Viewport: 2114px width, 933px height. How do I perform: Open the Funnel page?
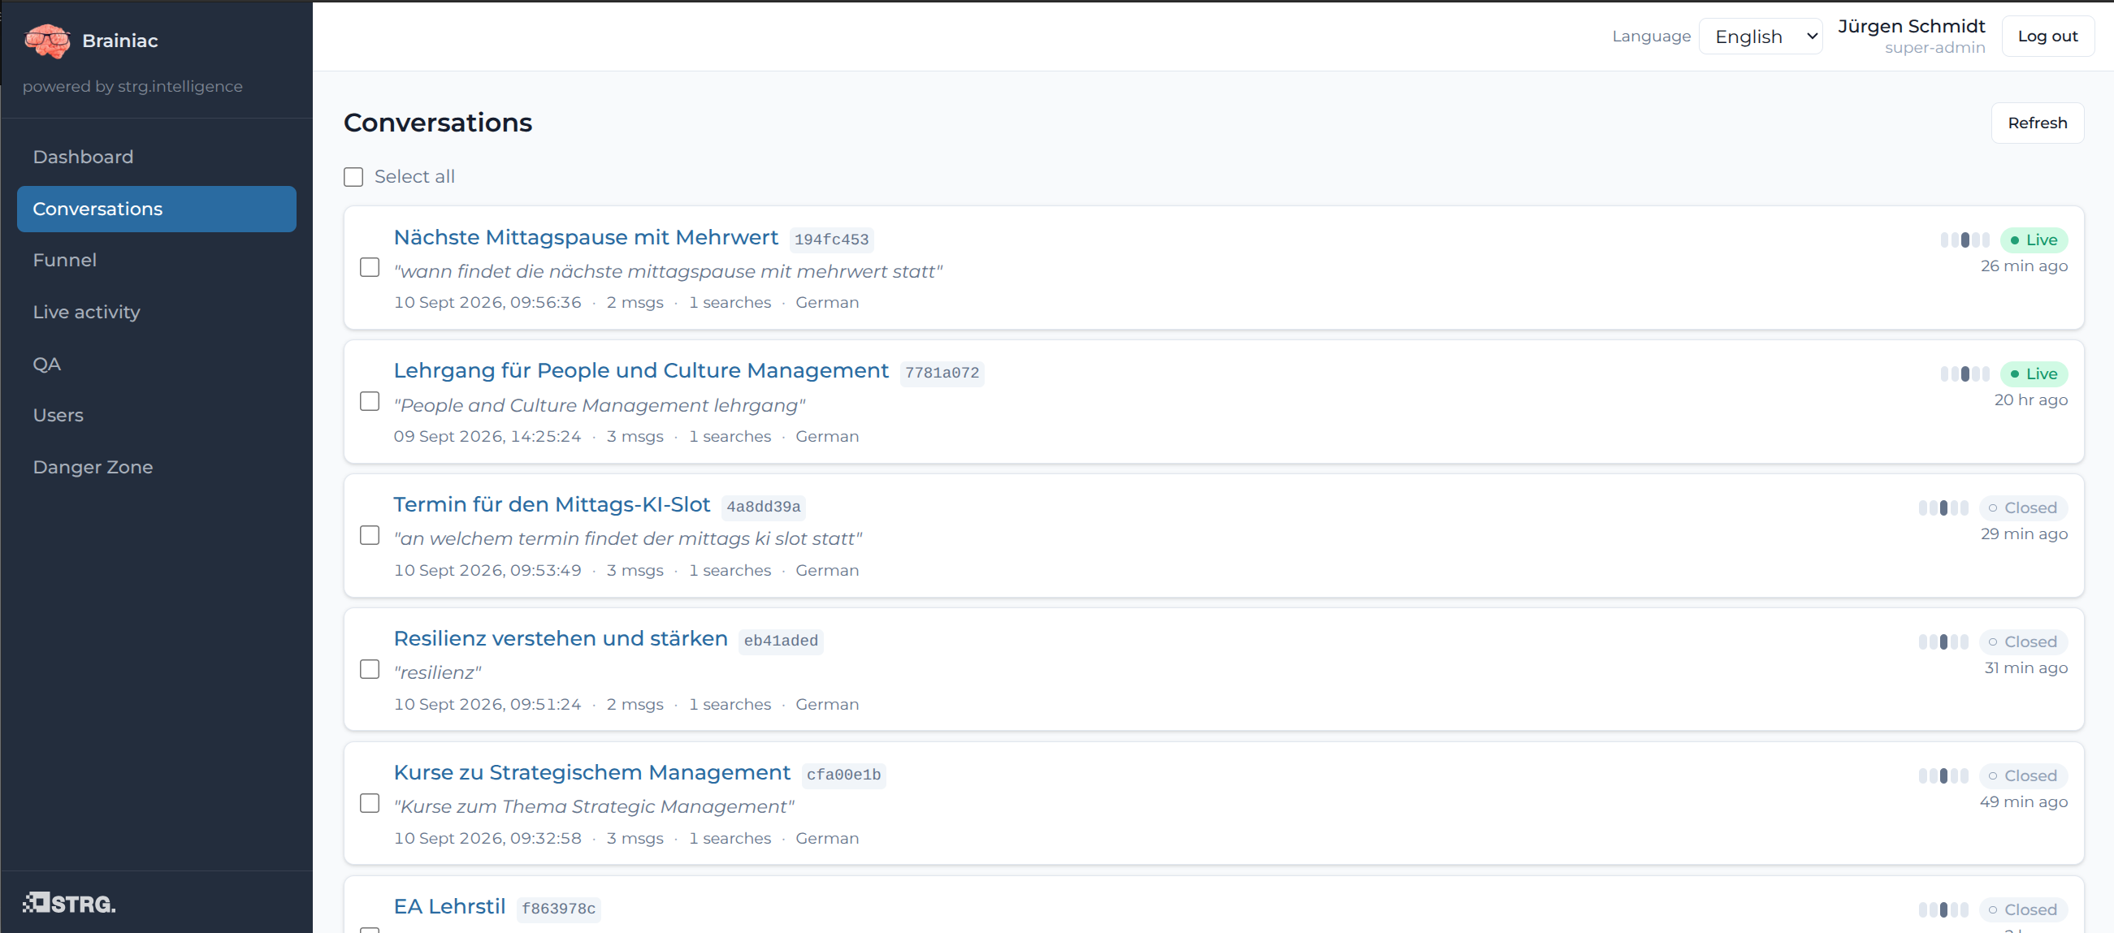click(x=157, y=260)
